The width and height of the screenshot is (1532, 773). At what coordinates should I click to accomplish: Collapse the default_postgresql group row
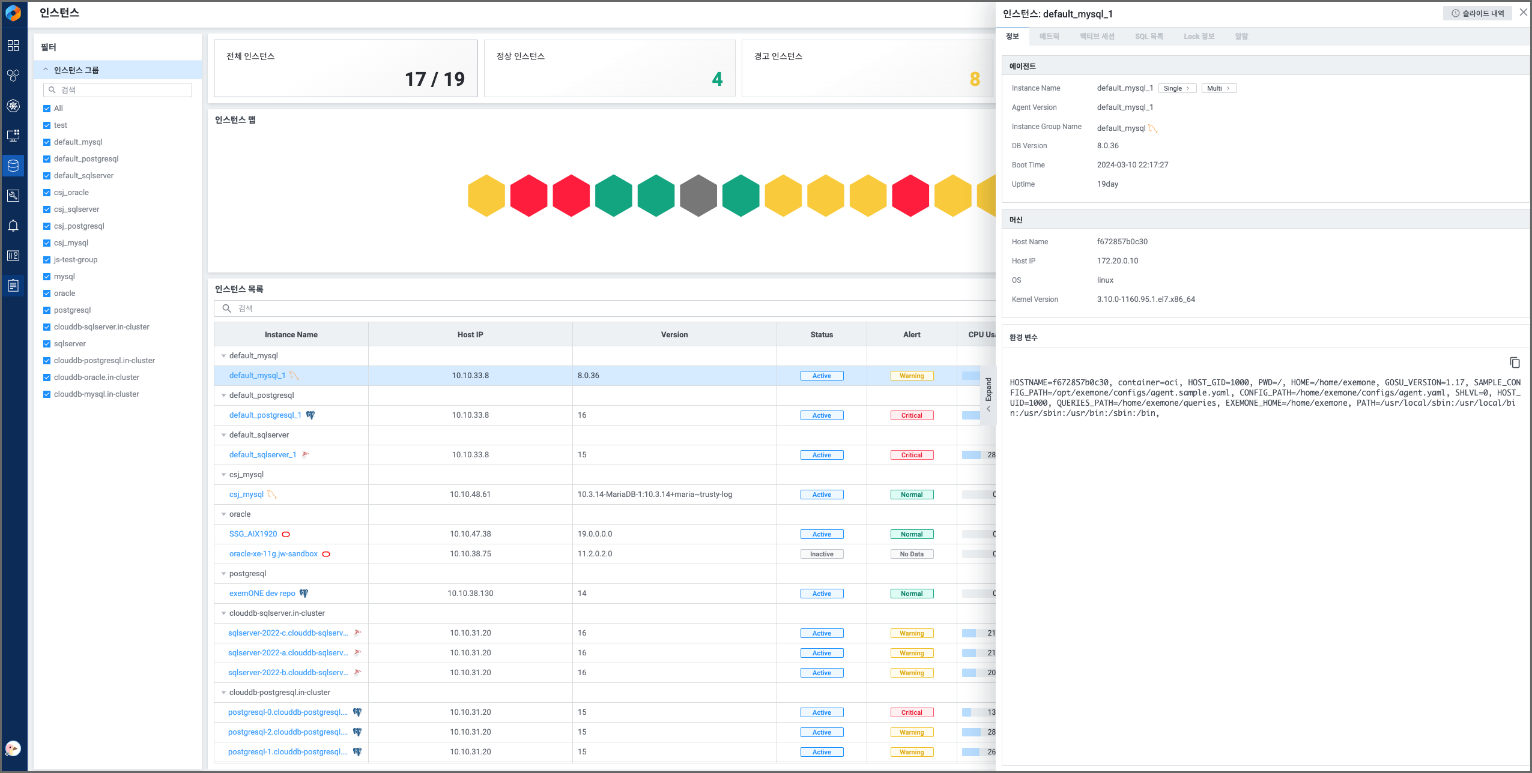pos(223,396)
